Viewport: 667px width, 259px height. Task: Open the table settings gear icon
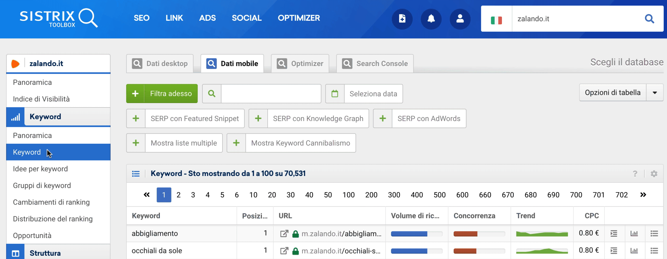tap(654, 174)
